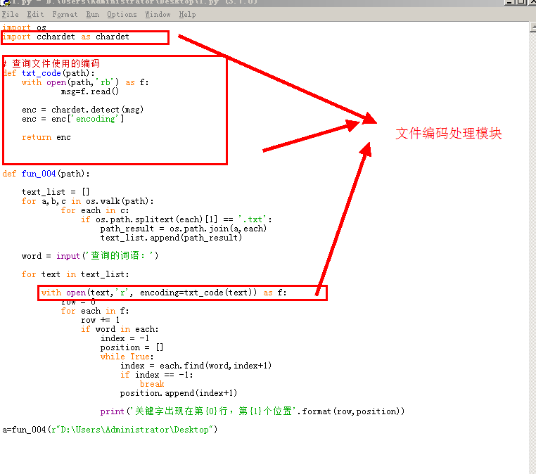Click the 'position.append(index+1)' line
The height and width of the screenshot is (474, 536).
pyautogui.click(x=179, y=393)
